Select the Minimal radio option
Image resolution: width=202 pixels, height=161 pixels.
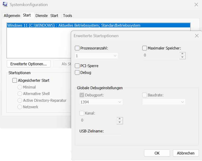[x=20, y=87]
